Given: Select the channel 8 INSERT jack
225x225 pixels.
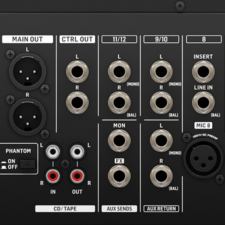Looking at the screenshot, I should (203, 71).
